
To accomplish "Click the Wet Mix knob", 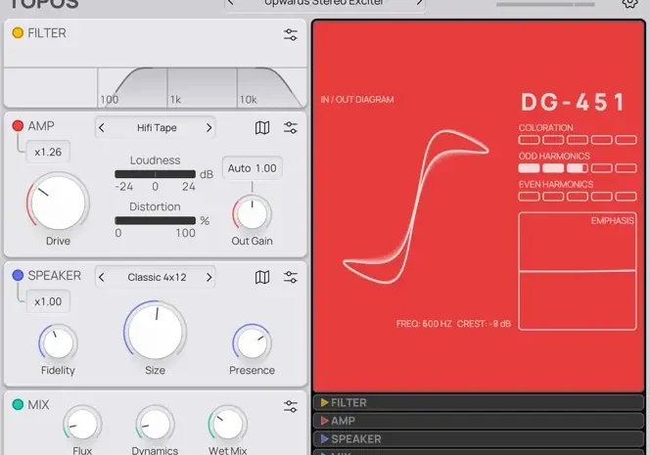I will [x=227, y=425].
